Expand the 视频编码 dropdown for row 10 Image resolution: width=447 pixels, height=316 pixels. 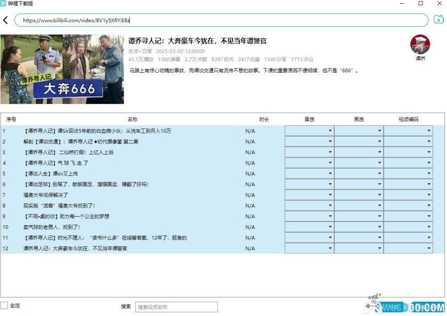[429, 227]
